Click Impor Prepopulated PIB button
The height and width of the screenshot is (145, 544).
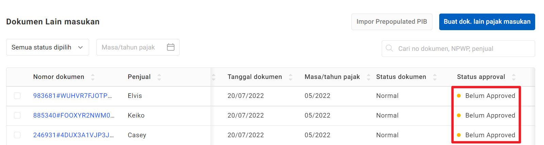(x=392, y=22)
